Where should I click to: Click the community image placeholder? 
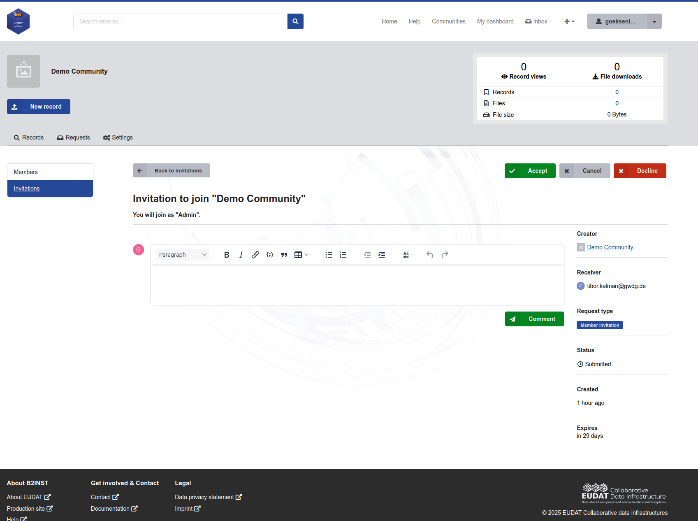click(23, 71)
